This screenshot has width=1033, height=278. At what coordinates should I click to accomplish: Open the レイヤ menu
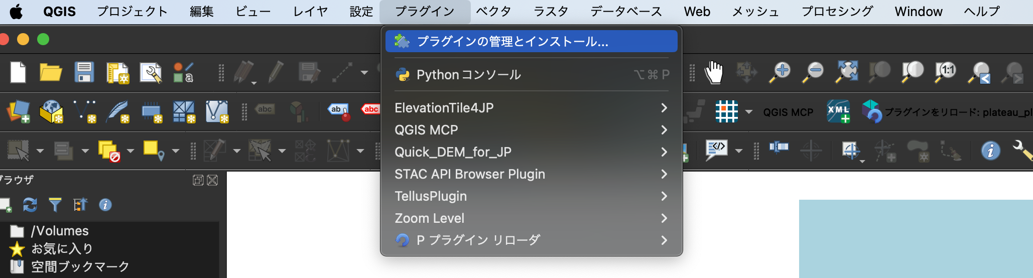pyautogui.click(x=310, y=12)
